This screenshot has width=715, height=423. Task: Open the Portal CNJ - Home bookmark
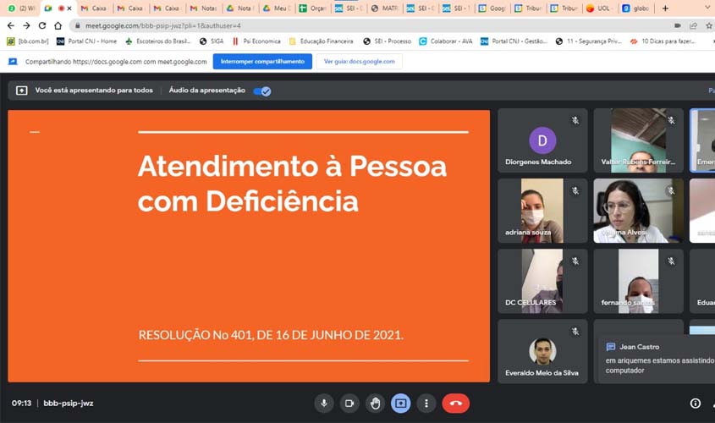pos(86,41)
